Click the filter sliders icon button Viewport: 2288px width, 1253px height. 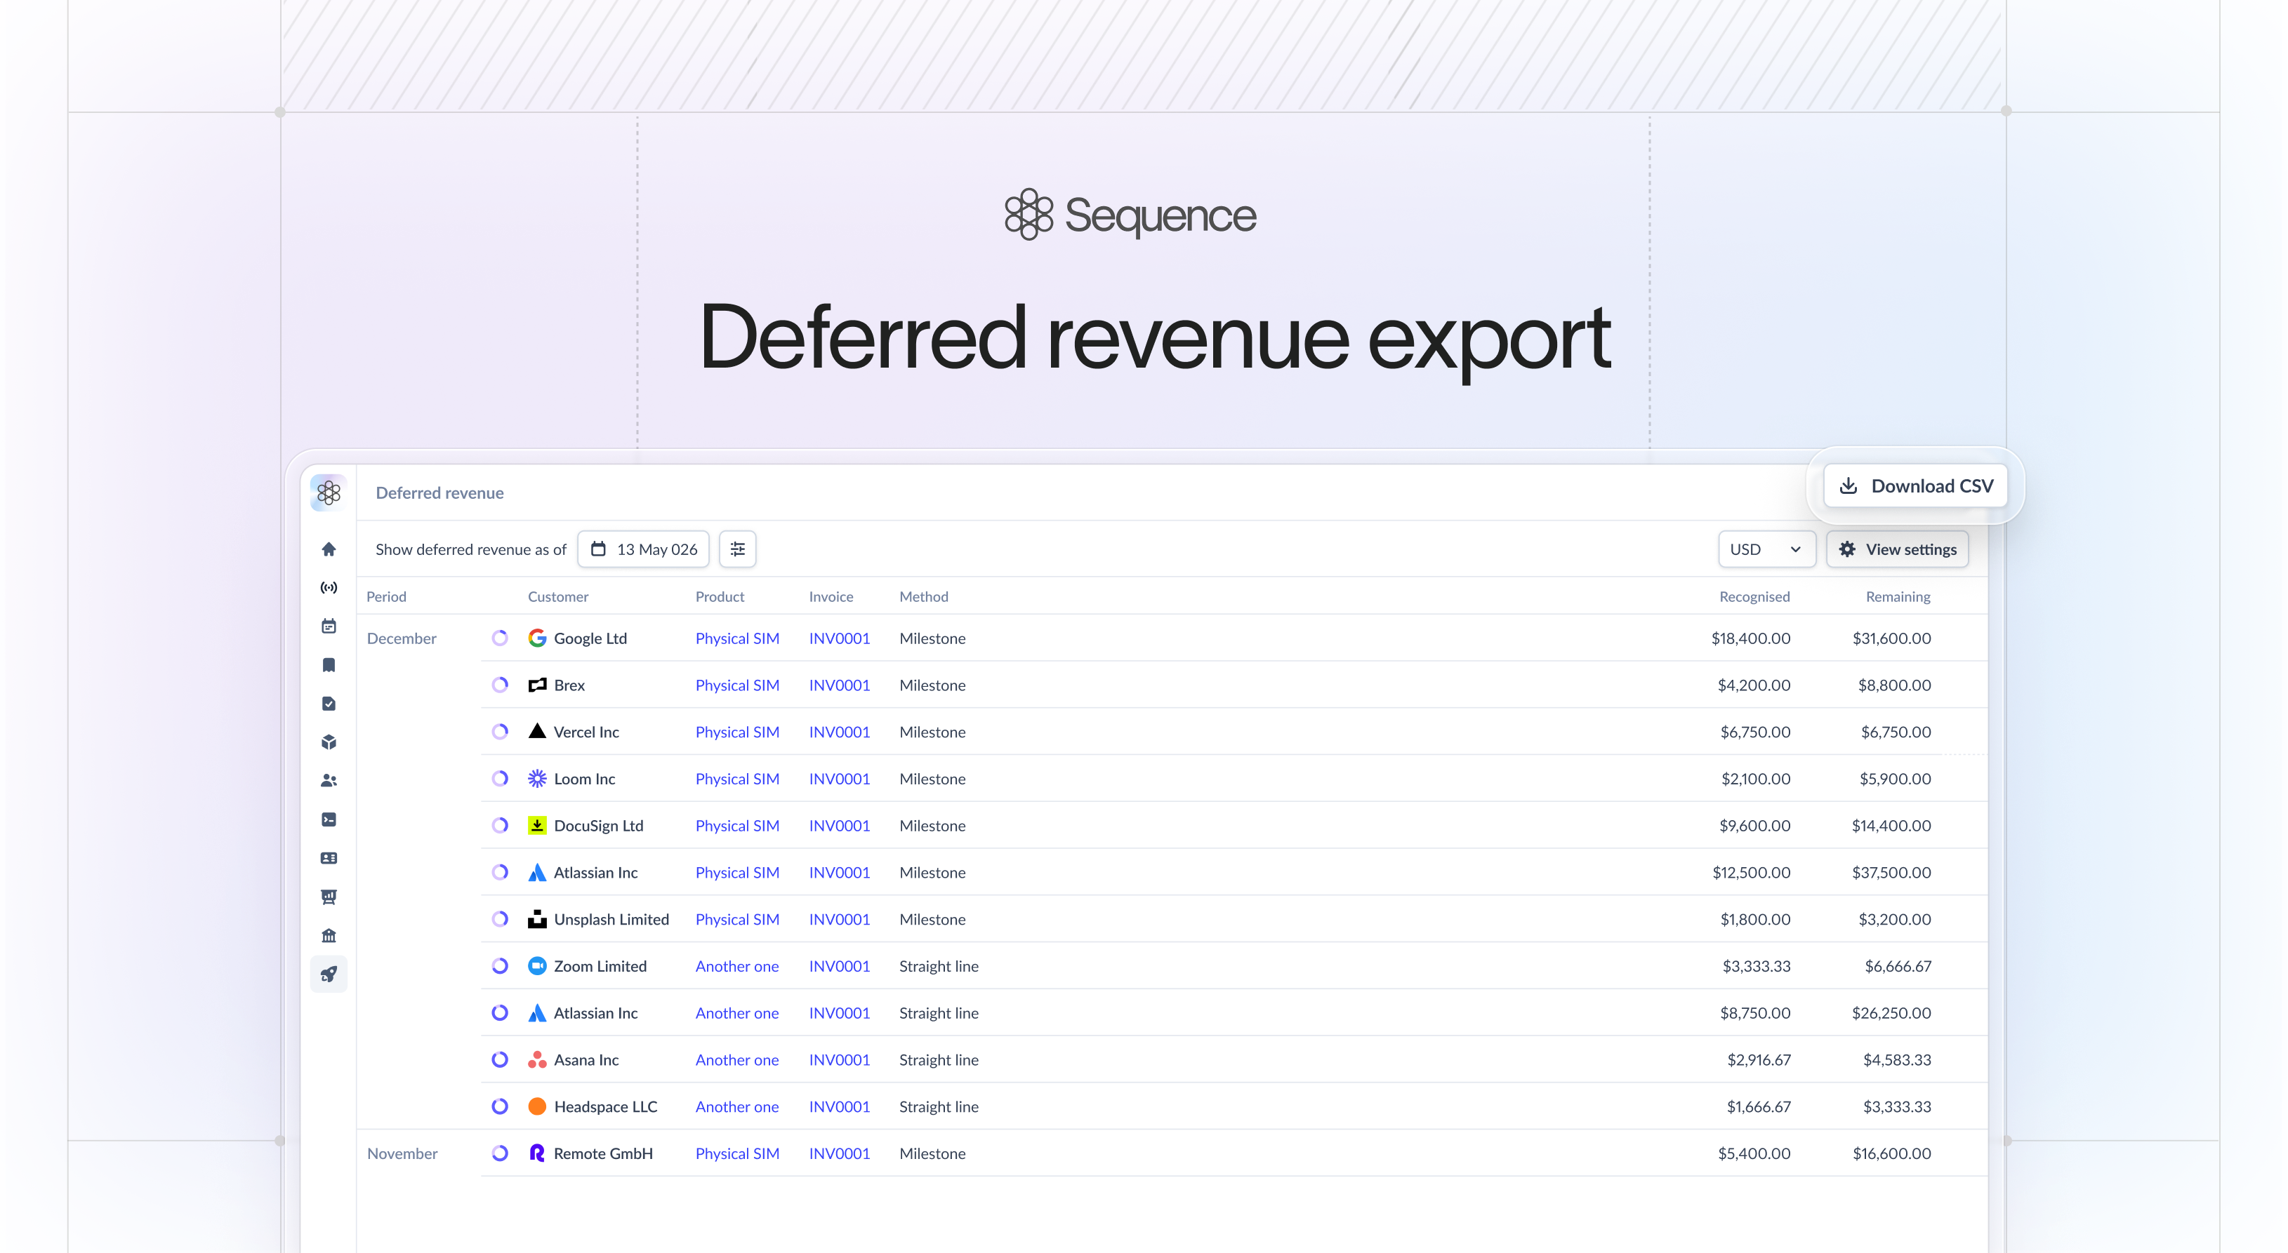(x=737, y=549)
